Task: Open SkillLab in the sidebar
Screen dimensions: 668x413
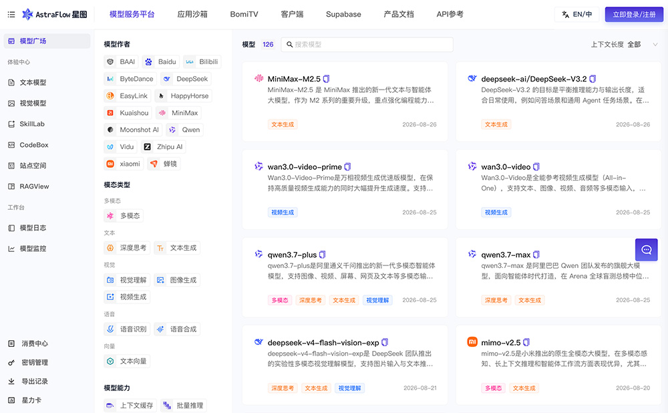Action: pyautogui.click(x=47, y=124)
